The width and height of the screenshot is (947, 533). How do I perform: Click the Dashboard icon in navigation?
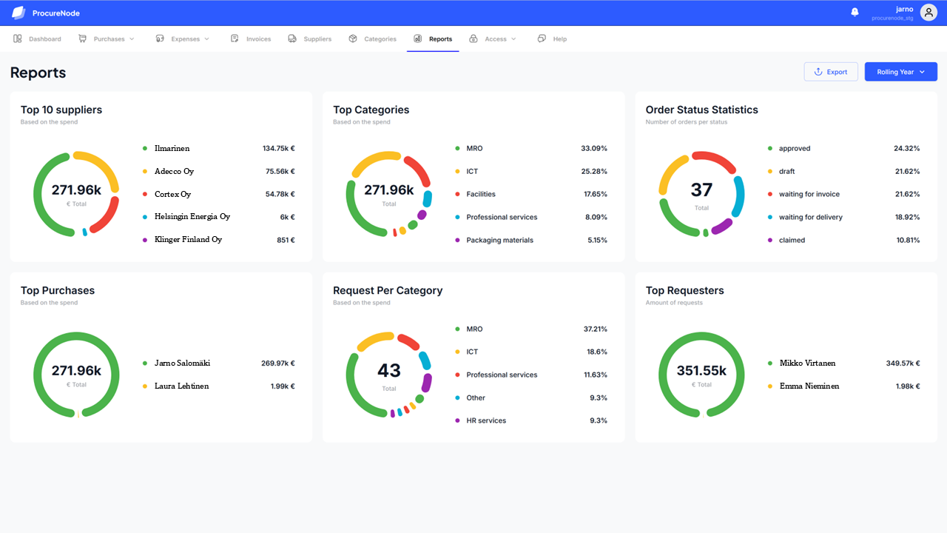click(x=18, y=38)
